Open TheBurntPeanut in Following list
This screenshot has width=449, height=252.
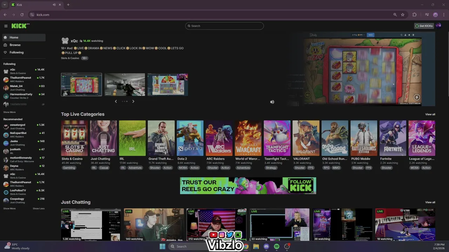[24, 79]
